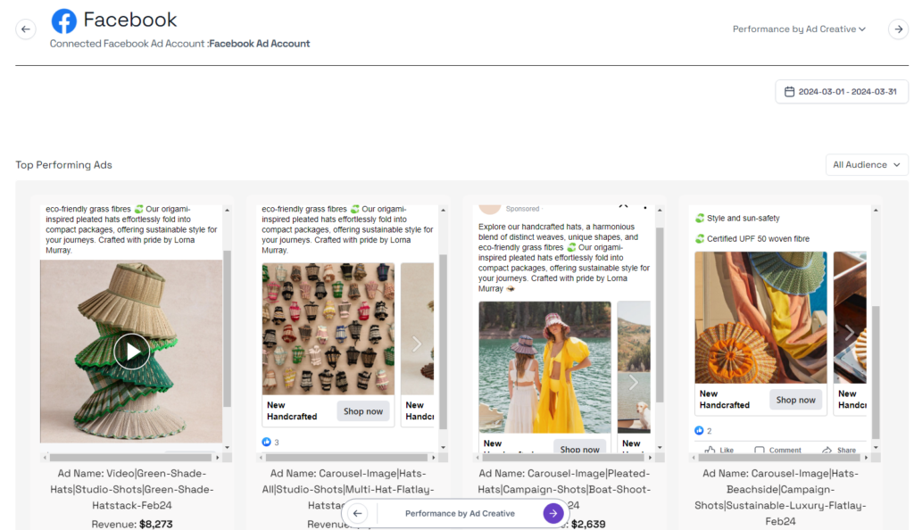Click scroll-right arrow under the Hats-Beachside ad
The height and width of the screenshot is (530, 914).
(866, 458)
